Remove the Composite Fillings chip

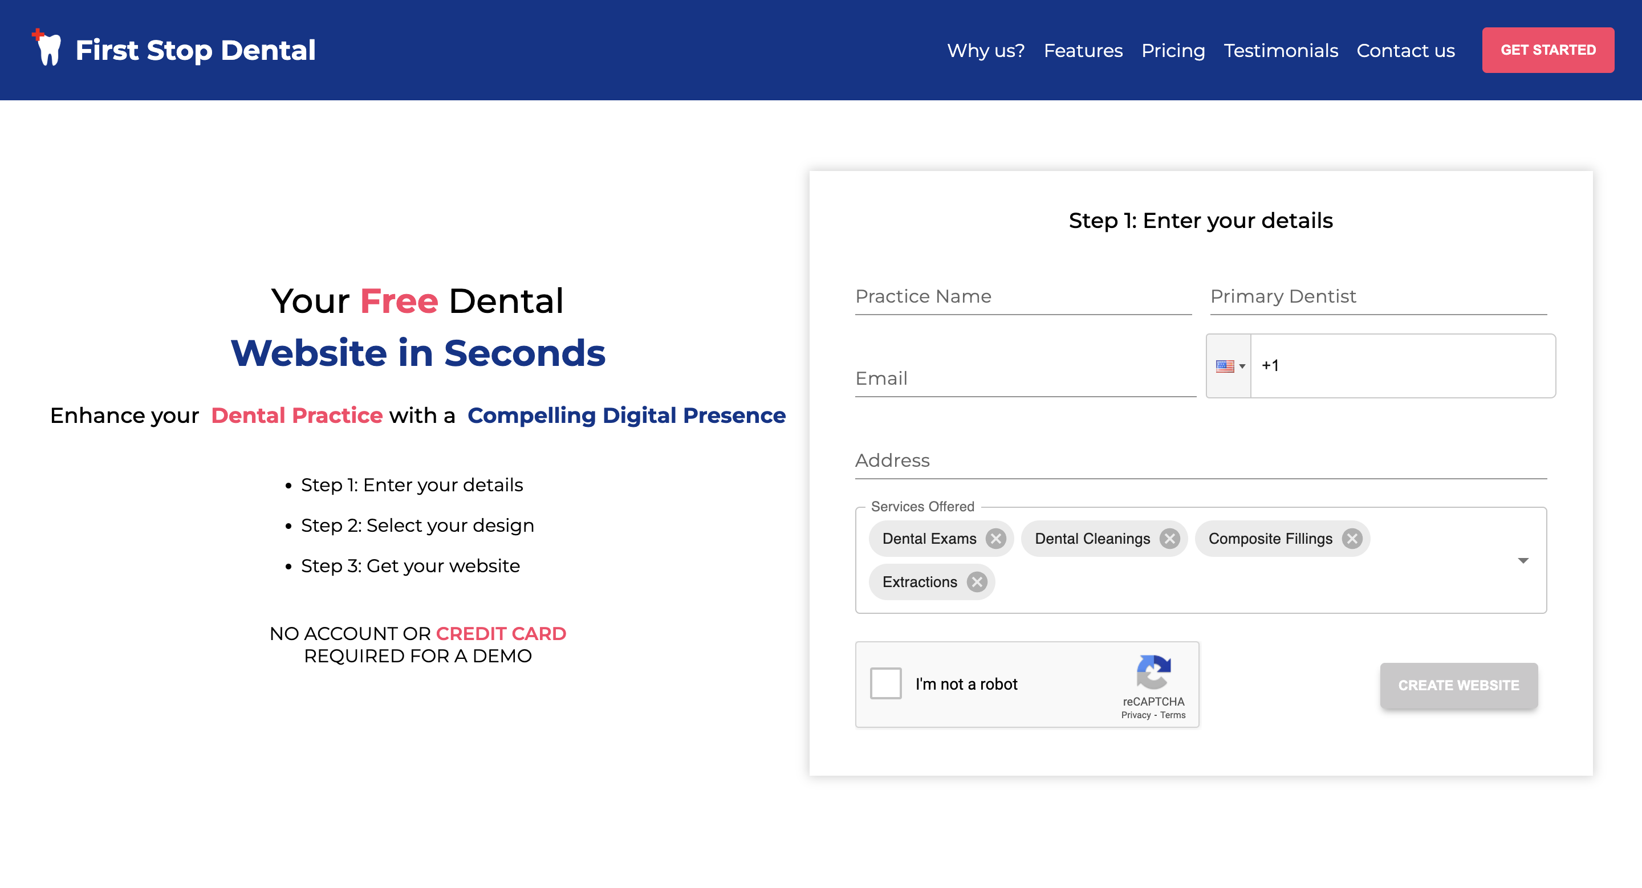1351,539
